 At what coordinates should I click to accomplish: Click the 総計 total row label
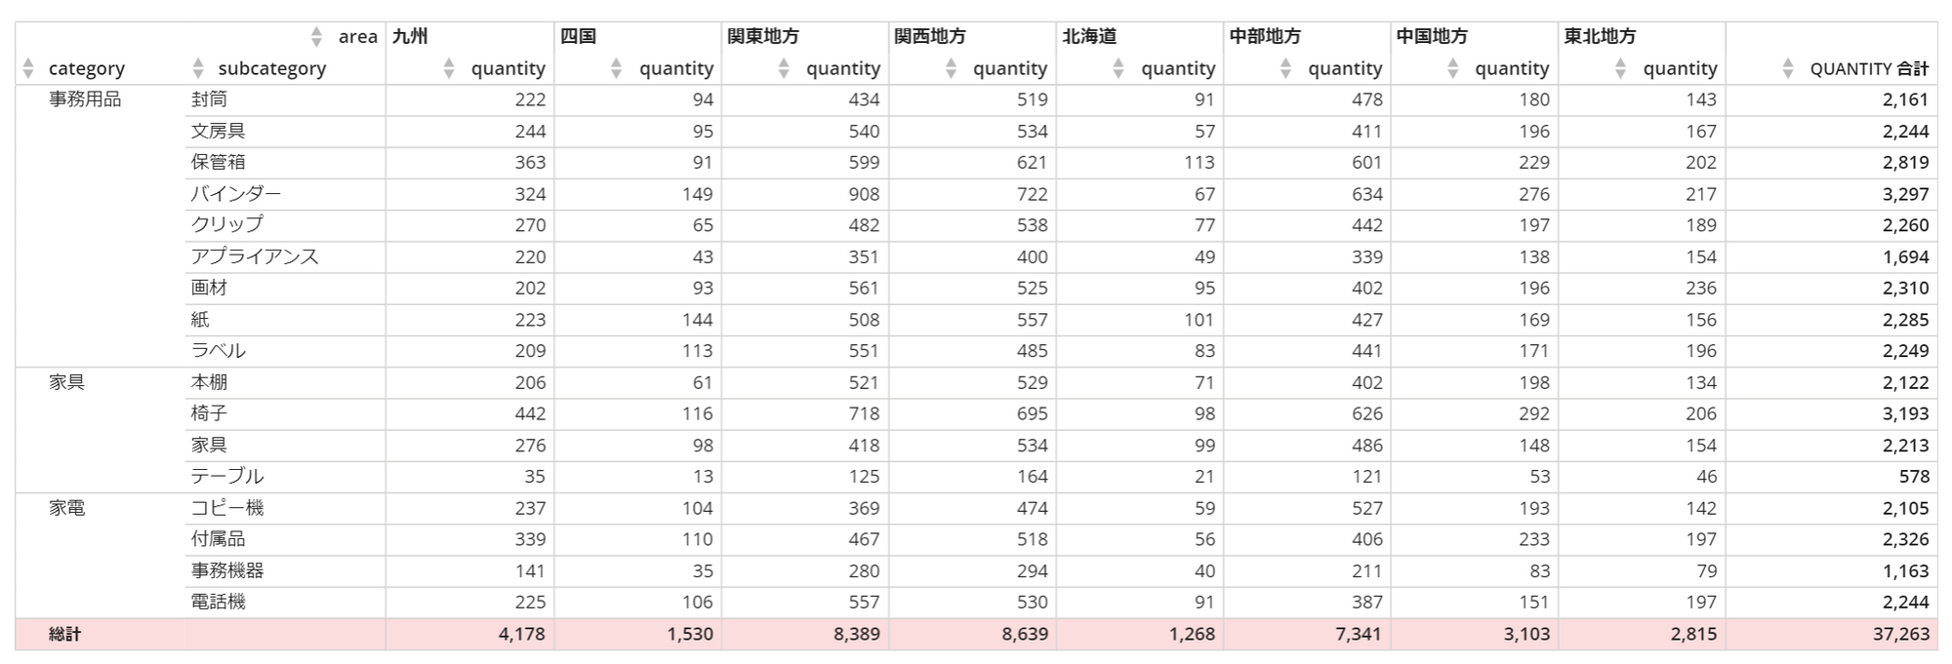point(65,635)
